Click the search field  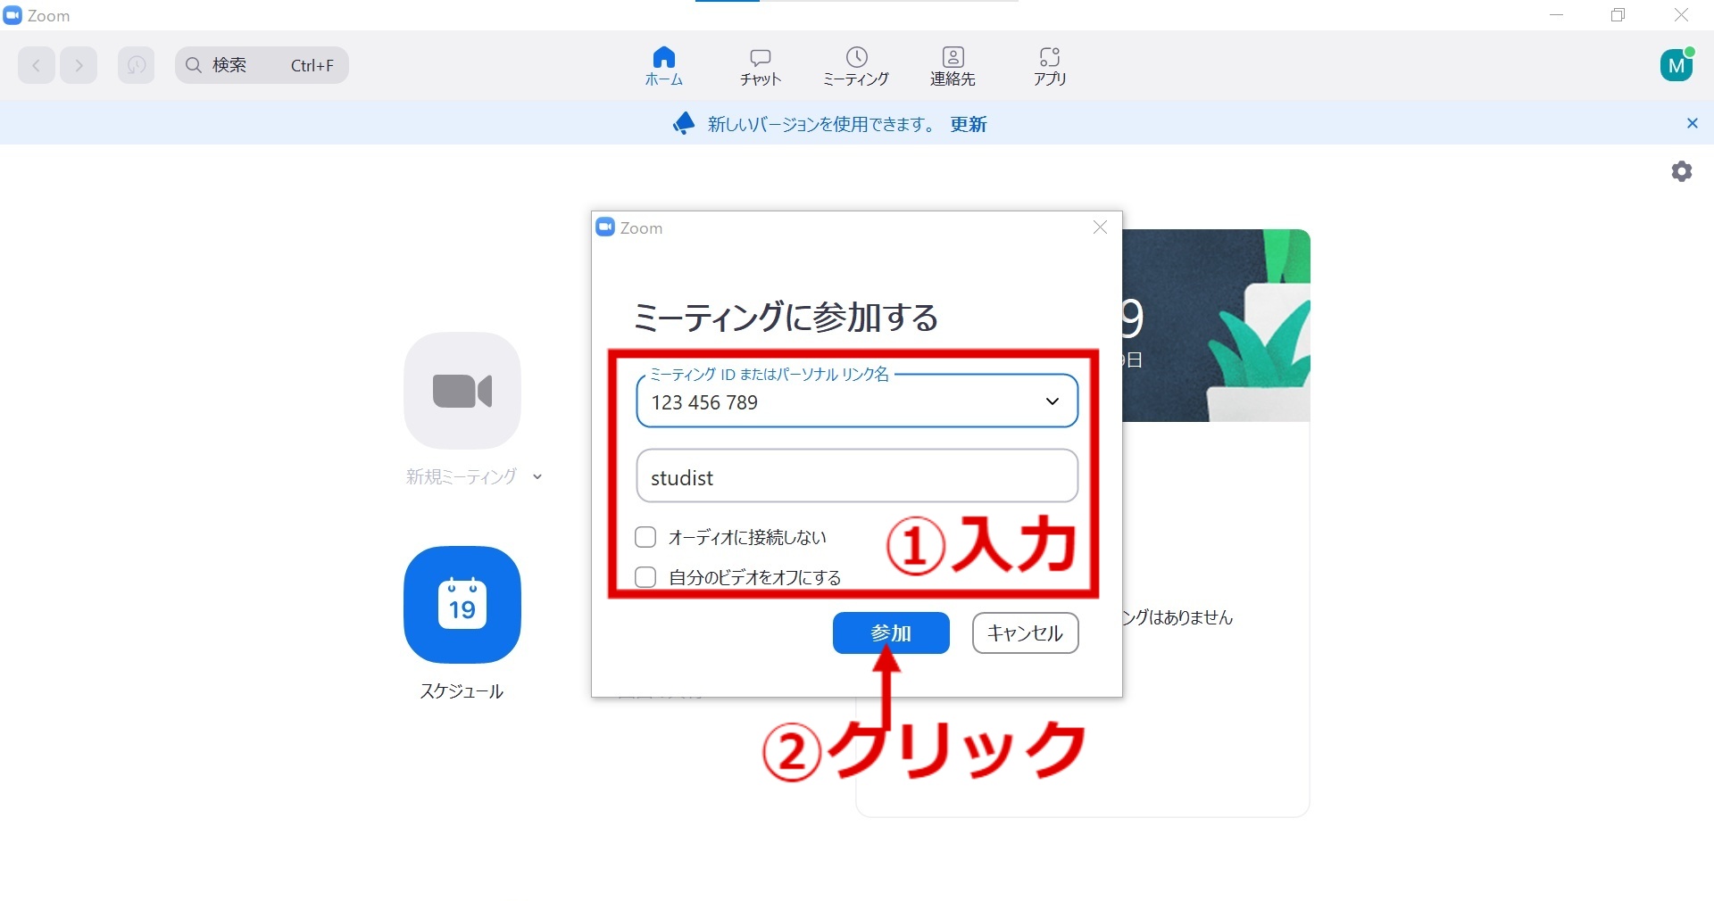point(262,65)
